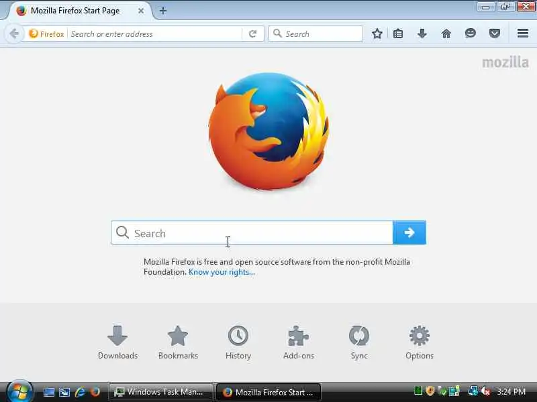Open the Know your rights link
The image size is (537, 402).
tap(222, 272)
